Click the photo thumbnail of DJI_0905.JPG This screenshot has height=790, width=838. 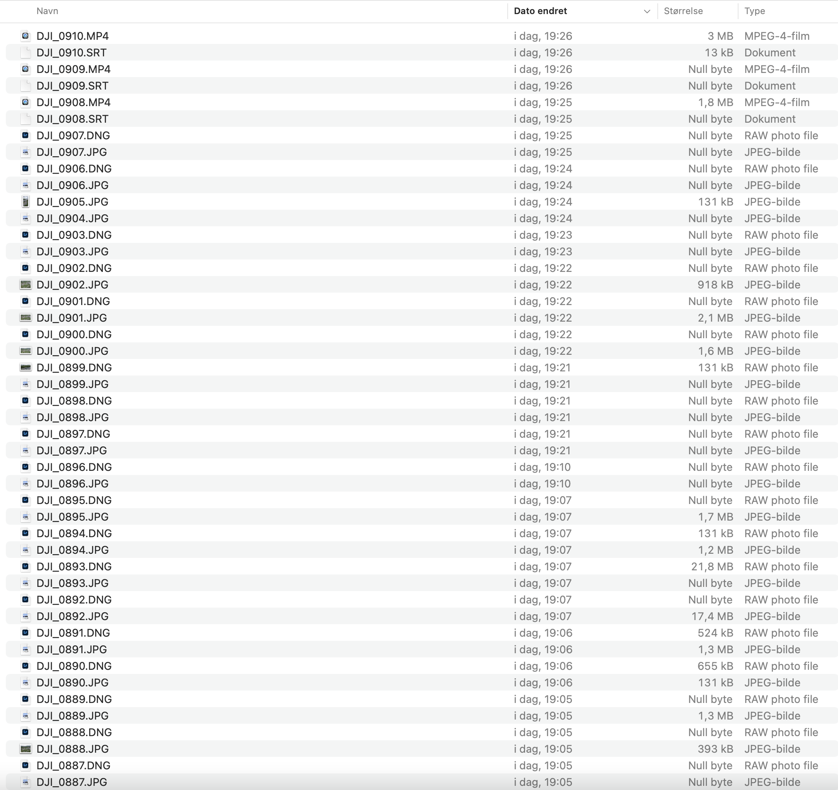[26, 202]
